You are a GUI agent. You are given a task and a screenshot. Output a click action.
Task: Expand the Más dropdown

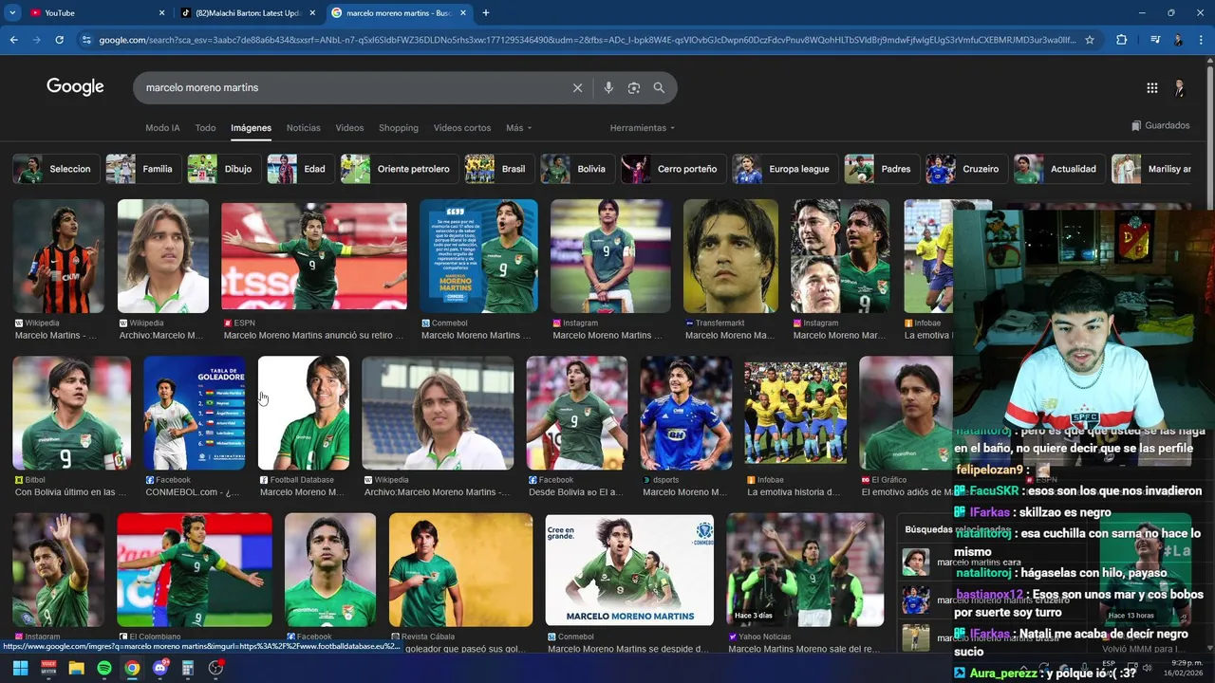(x=518, y=128)
